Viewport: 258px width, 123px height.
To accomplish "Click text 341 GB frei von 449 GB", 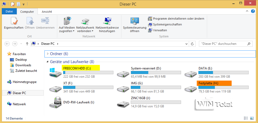I will point(79,91).
